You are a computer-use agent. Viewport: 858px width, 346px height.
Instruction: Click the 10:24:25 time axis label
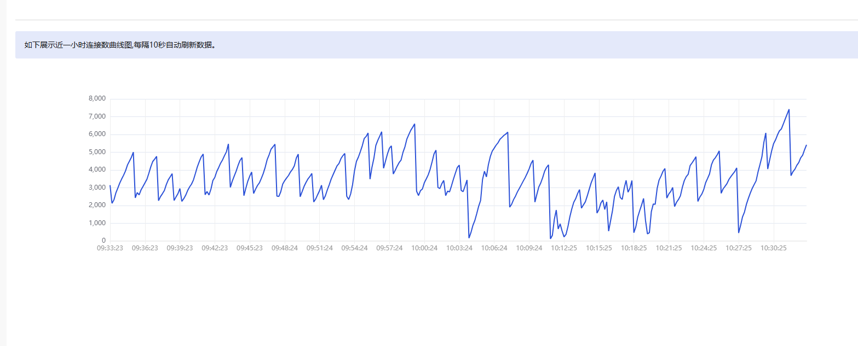pos(704,248)
